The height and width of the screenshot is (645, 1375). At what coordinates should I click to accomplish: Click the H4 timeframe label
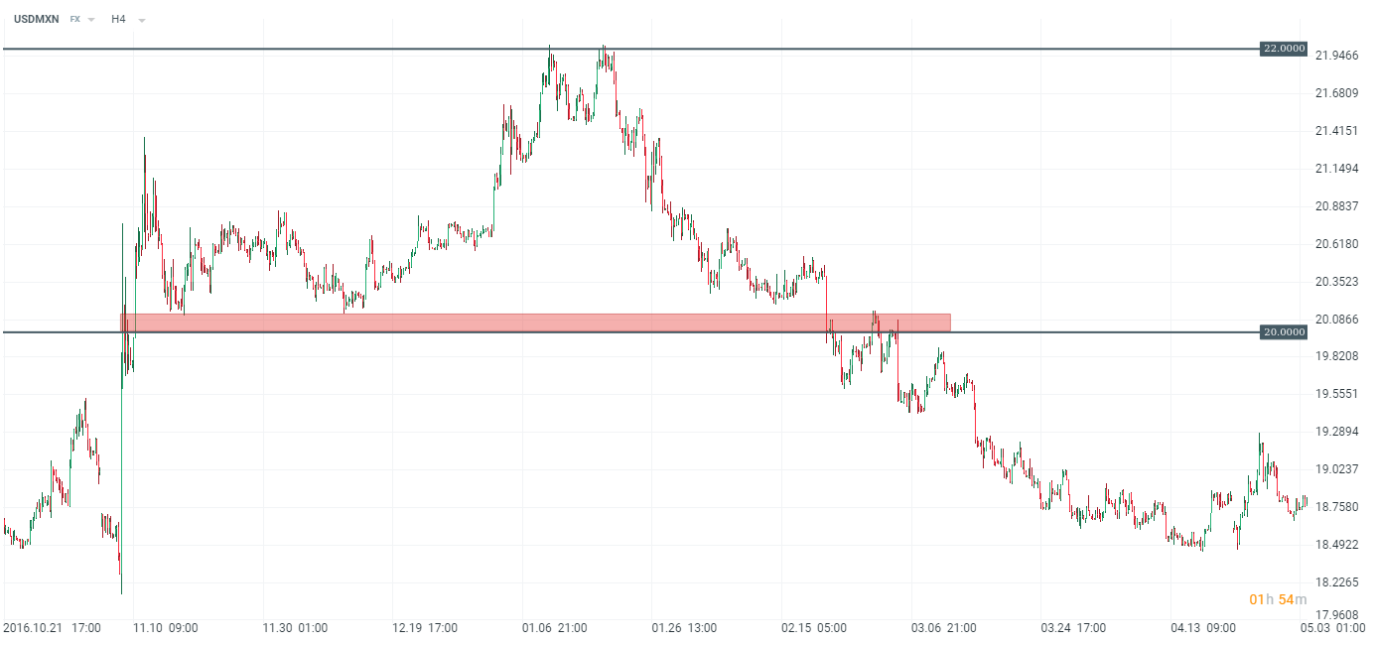[x=118, y=19]
